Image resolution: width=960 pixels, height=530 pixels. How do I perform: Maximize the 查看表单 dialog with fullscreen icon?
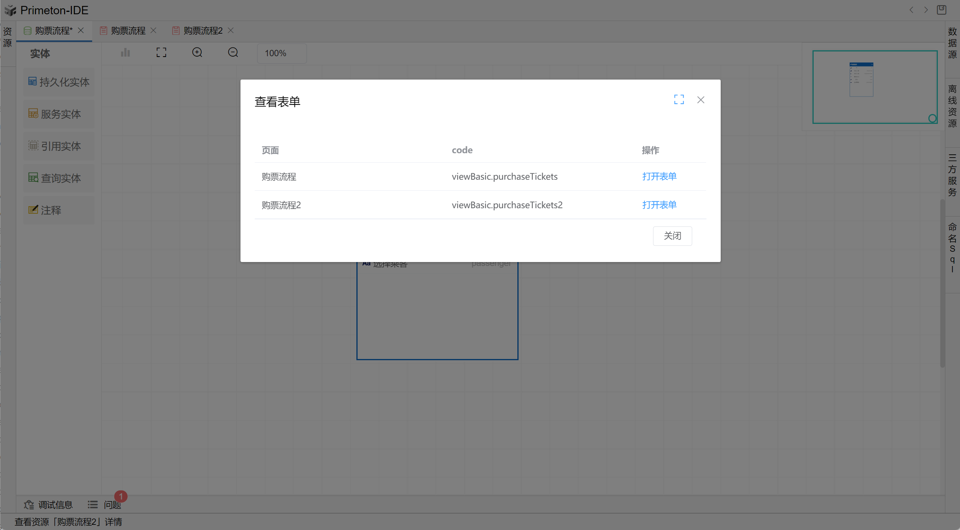click(679, 99)
